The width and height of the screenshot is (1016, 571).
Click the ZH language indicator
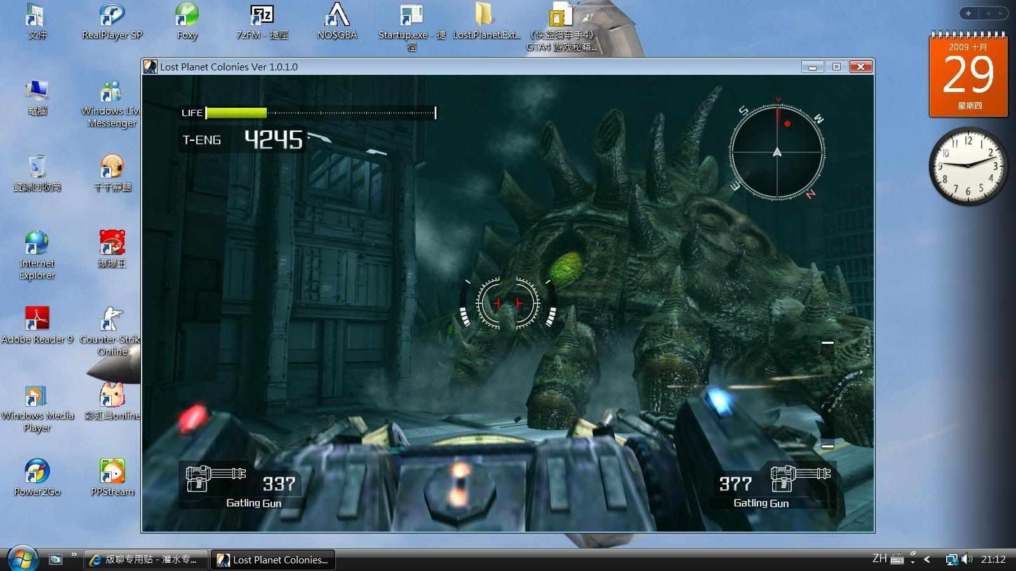[879, 558]
